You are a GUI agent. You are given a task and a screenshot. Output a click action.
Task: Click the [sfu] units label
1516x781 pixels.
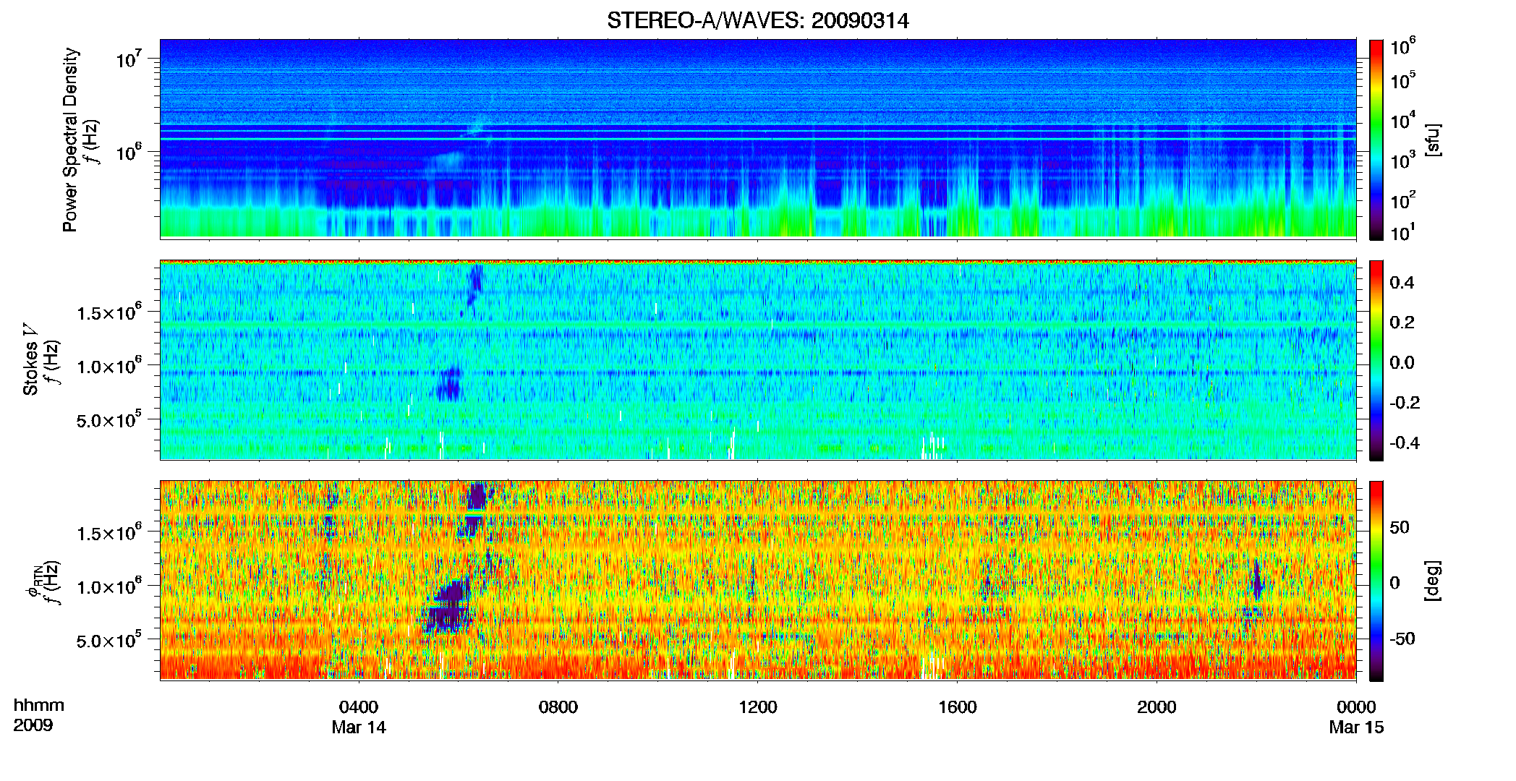tap(1433, 140)
